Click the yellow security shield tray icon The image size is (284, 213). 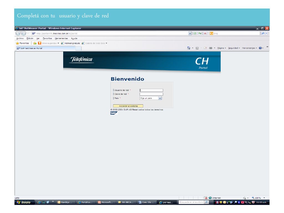click(221, 202)
